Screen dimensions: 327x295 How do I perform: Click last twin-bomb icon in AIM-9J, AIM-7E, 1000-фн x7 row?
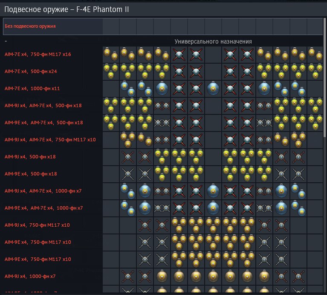point(298,191)
